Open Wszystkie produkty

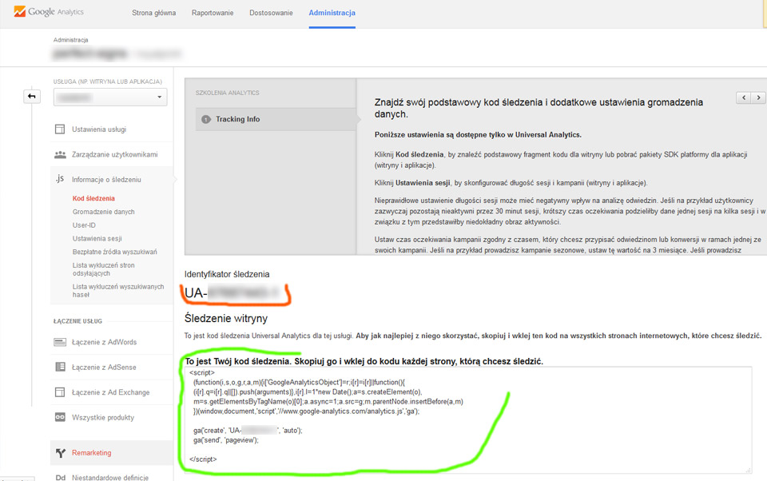[103, 417]
